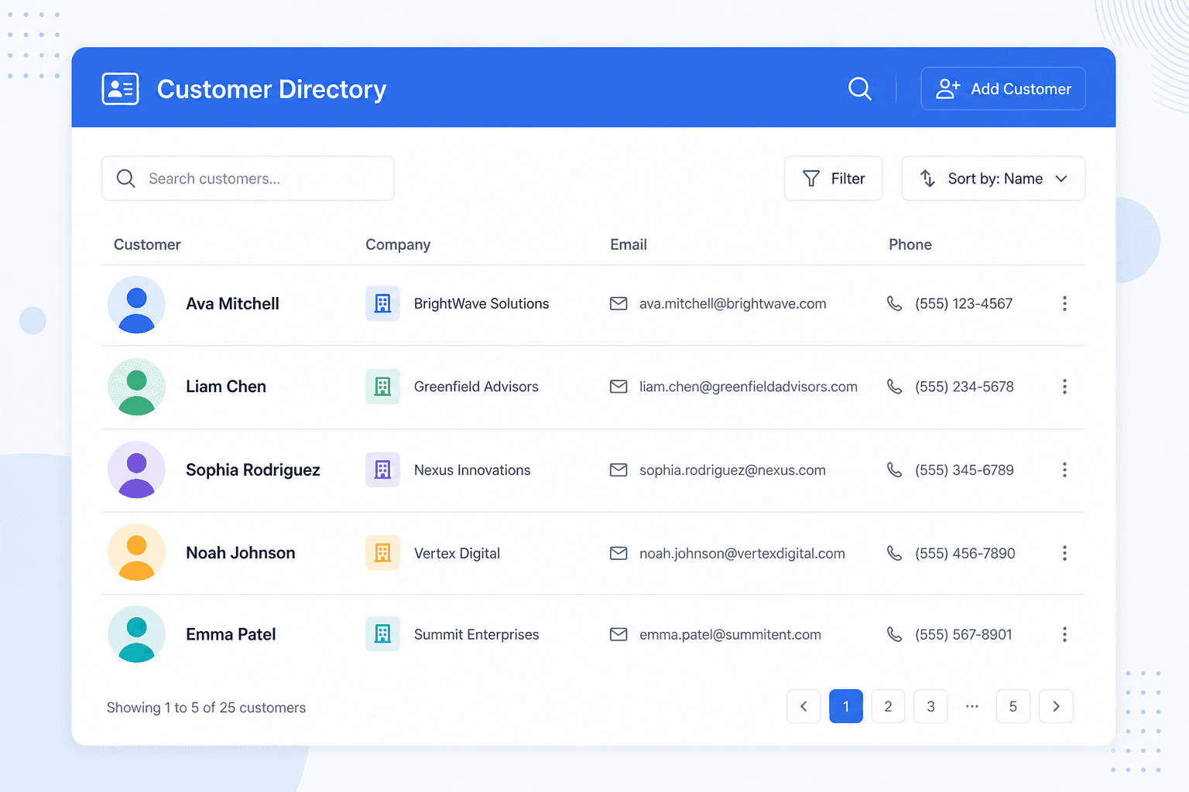1189x792 pixels.
Task: Open Sophia Rodriguez's purple avatar
Action: pyautogui.click(x=136, y=469)
